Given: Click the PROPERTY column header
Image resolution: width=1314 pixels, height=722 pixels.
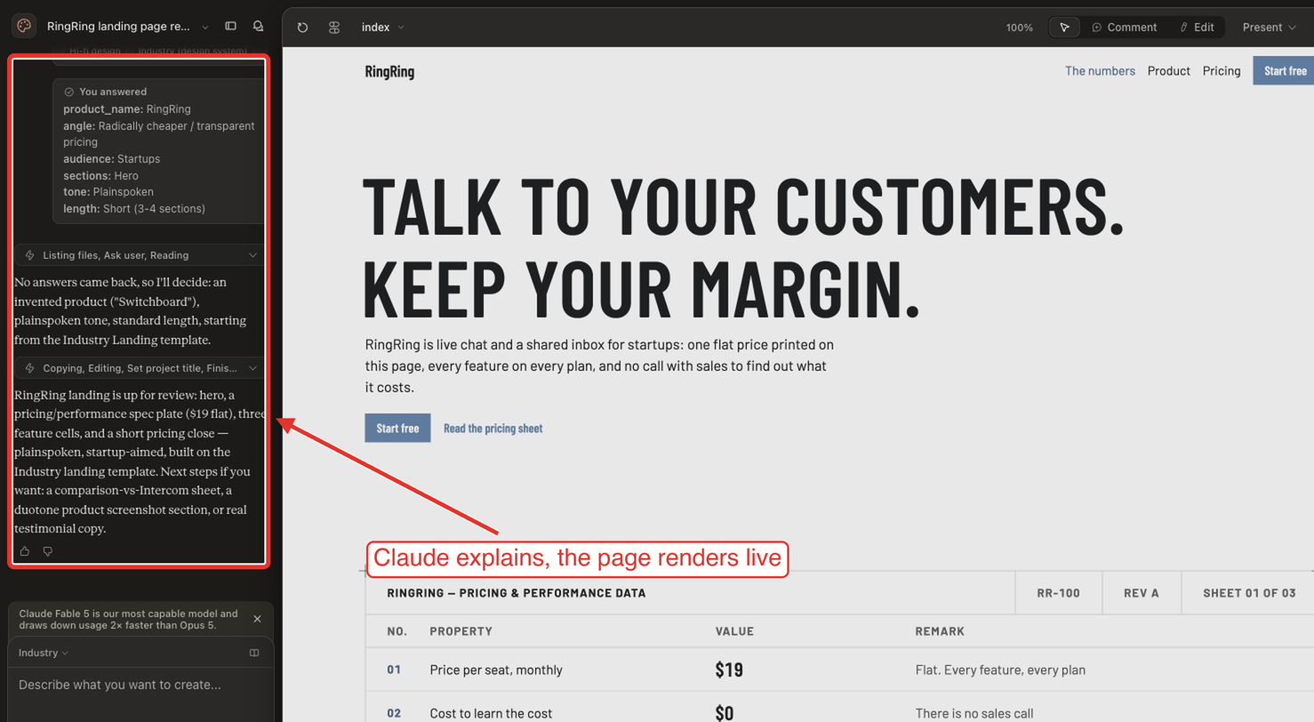Looking at the screenshot, I should 461,631.
